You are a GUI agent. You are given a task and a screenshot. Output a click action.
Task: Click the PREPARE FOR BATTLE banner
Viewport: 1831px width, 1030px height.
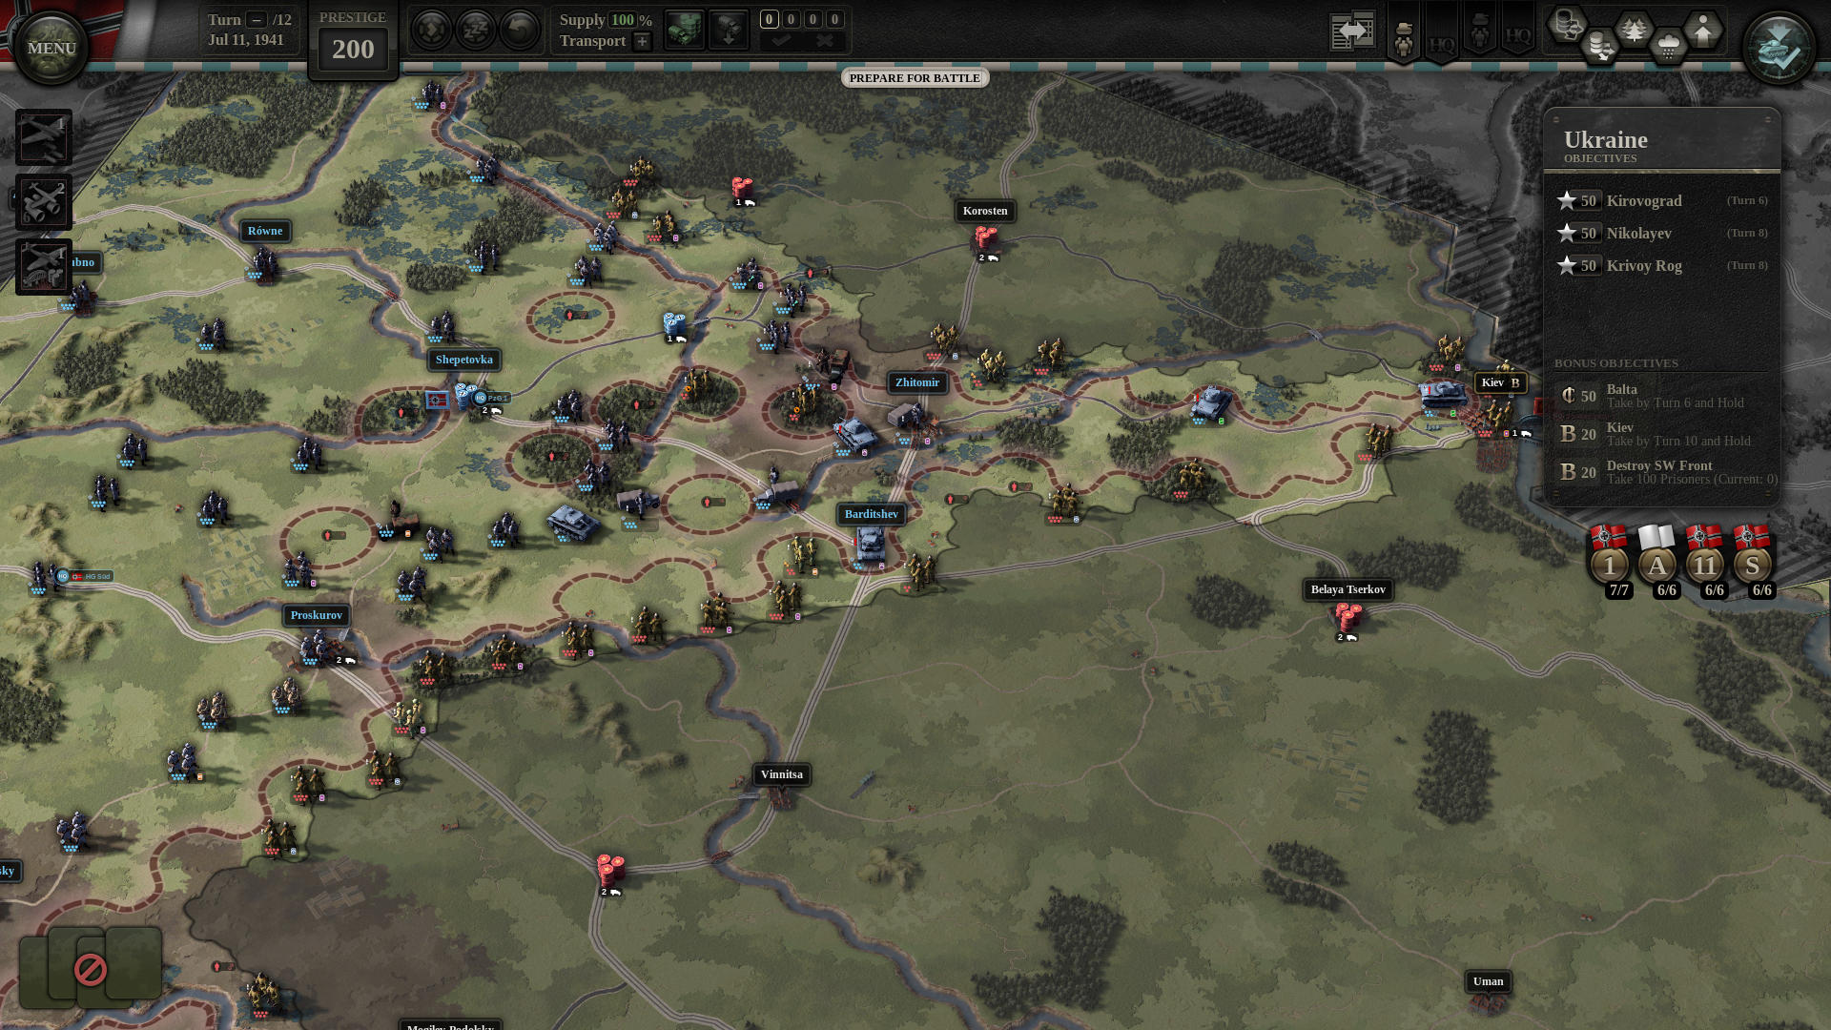coord(915,78)
